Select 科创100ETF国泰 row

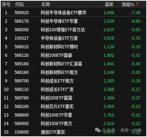(73, 55)
